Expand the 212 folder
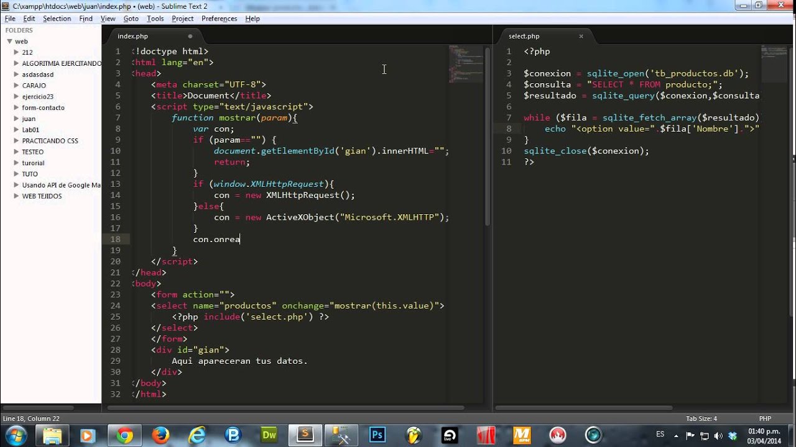Screen dimensions: 796x447 tap(17, 52)
